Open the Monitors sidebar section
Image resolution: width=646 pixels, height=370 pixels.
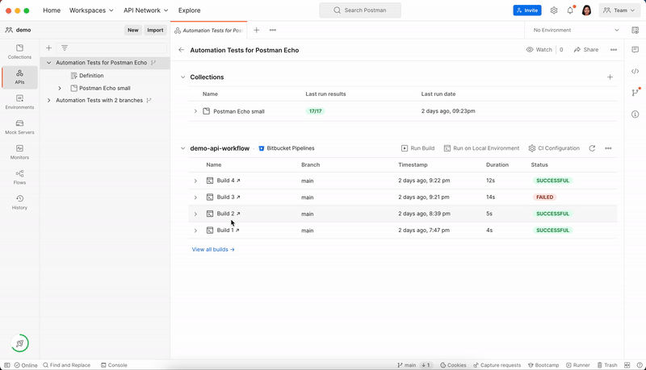[19, 152]
